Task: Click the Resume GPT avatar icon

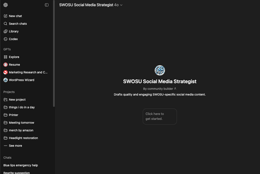Action: pyautogui.click(x=6, y=64)
